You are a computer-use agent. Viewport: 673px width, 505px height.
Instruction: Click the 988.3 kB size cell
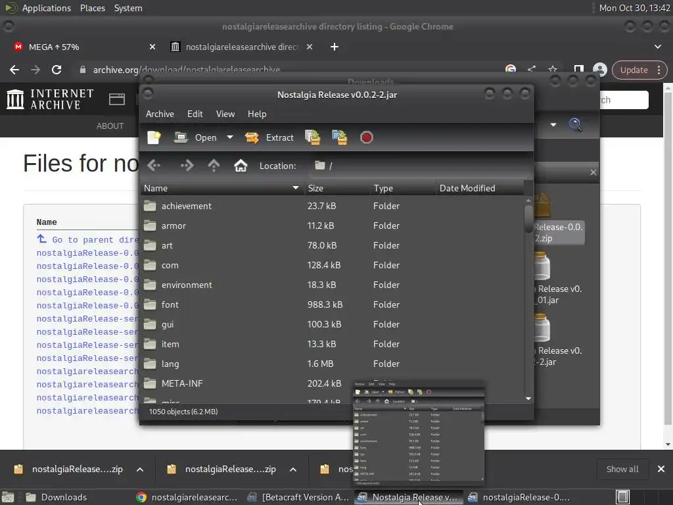coord(325,305)
